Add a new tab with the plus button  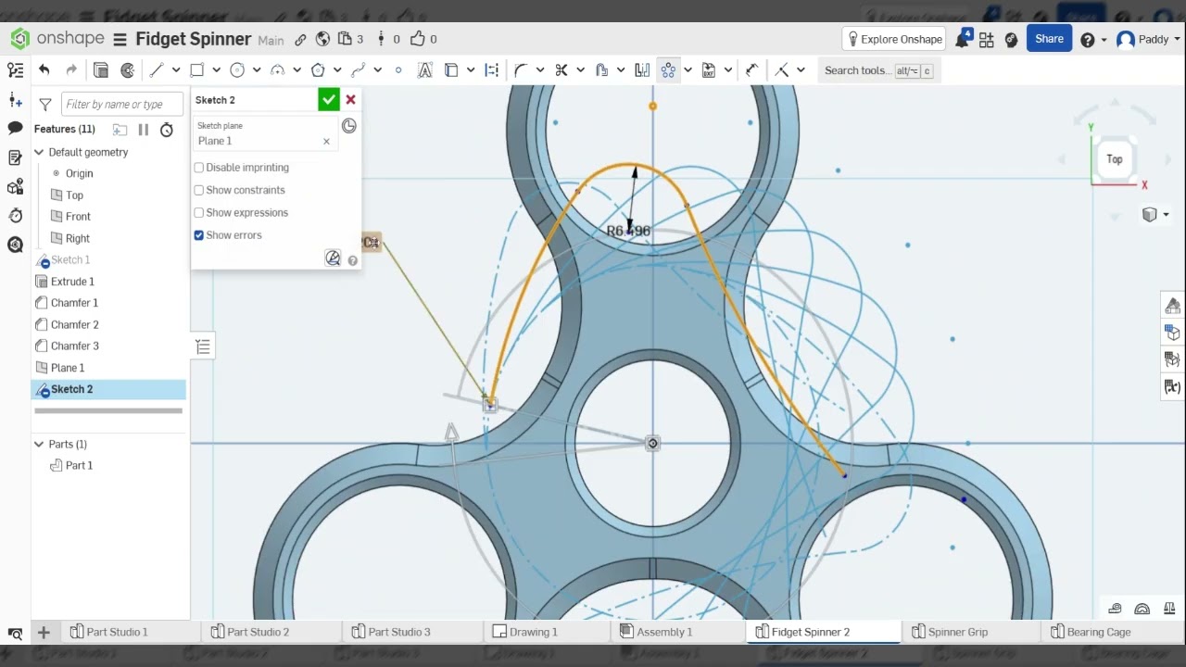pos(44,633)
